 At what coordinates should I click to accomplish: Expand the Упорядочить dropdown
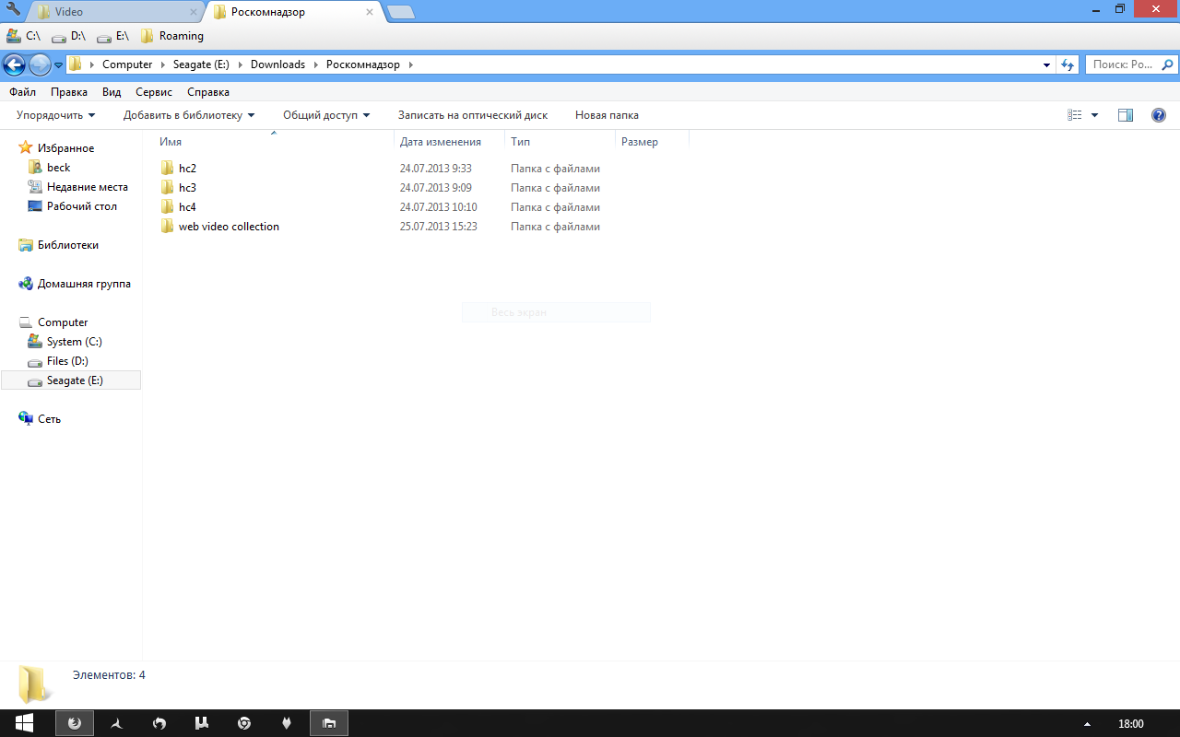[55, 115]
